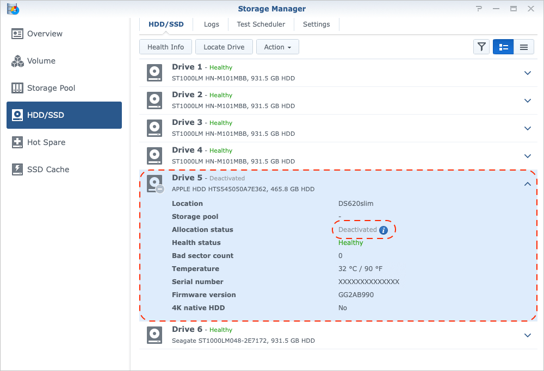Expand Drive 1 details chevron
544x371 pixels.
tap(527, 73)
